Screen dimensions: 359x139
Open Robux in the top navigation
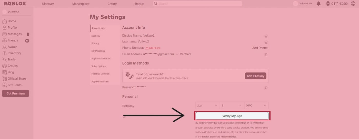[x=139, y=4]
